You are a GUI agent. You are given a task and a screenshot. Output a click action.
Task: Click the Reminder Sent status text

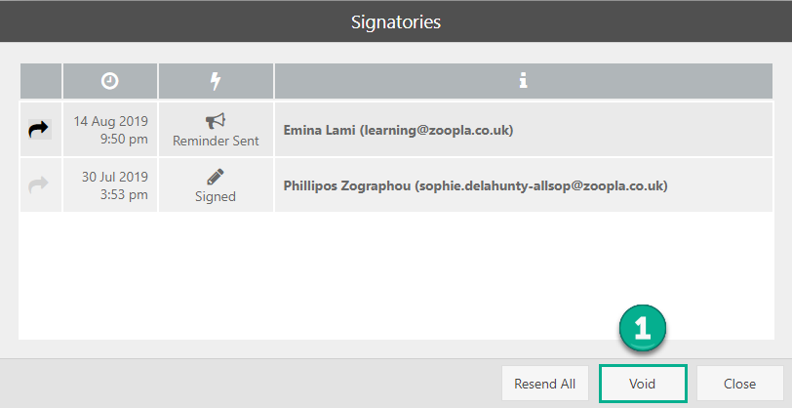[x=216, y=141]
